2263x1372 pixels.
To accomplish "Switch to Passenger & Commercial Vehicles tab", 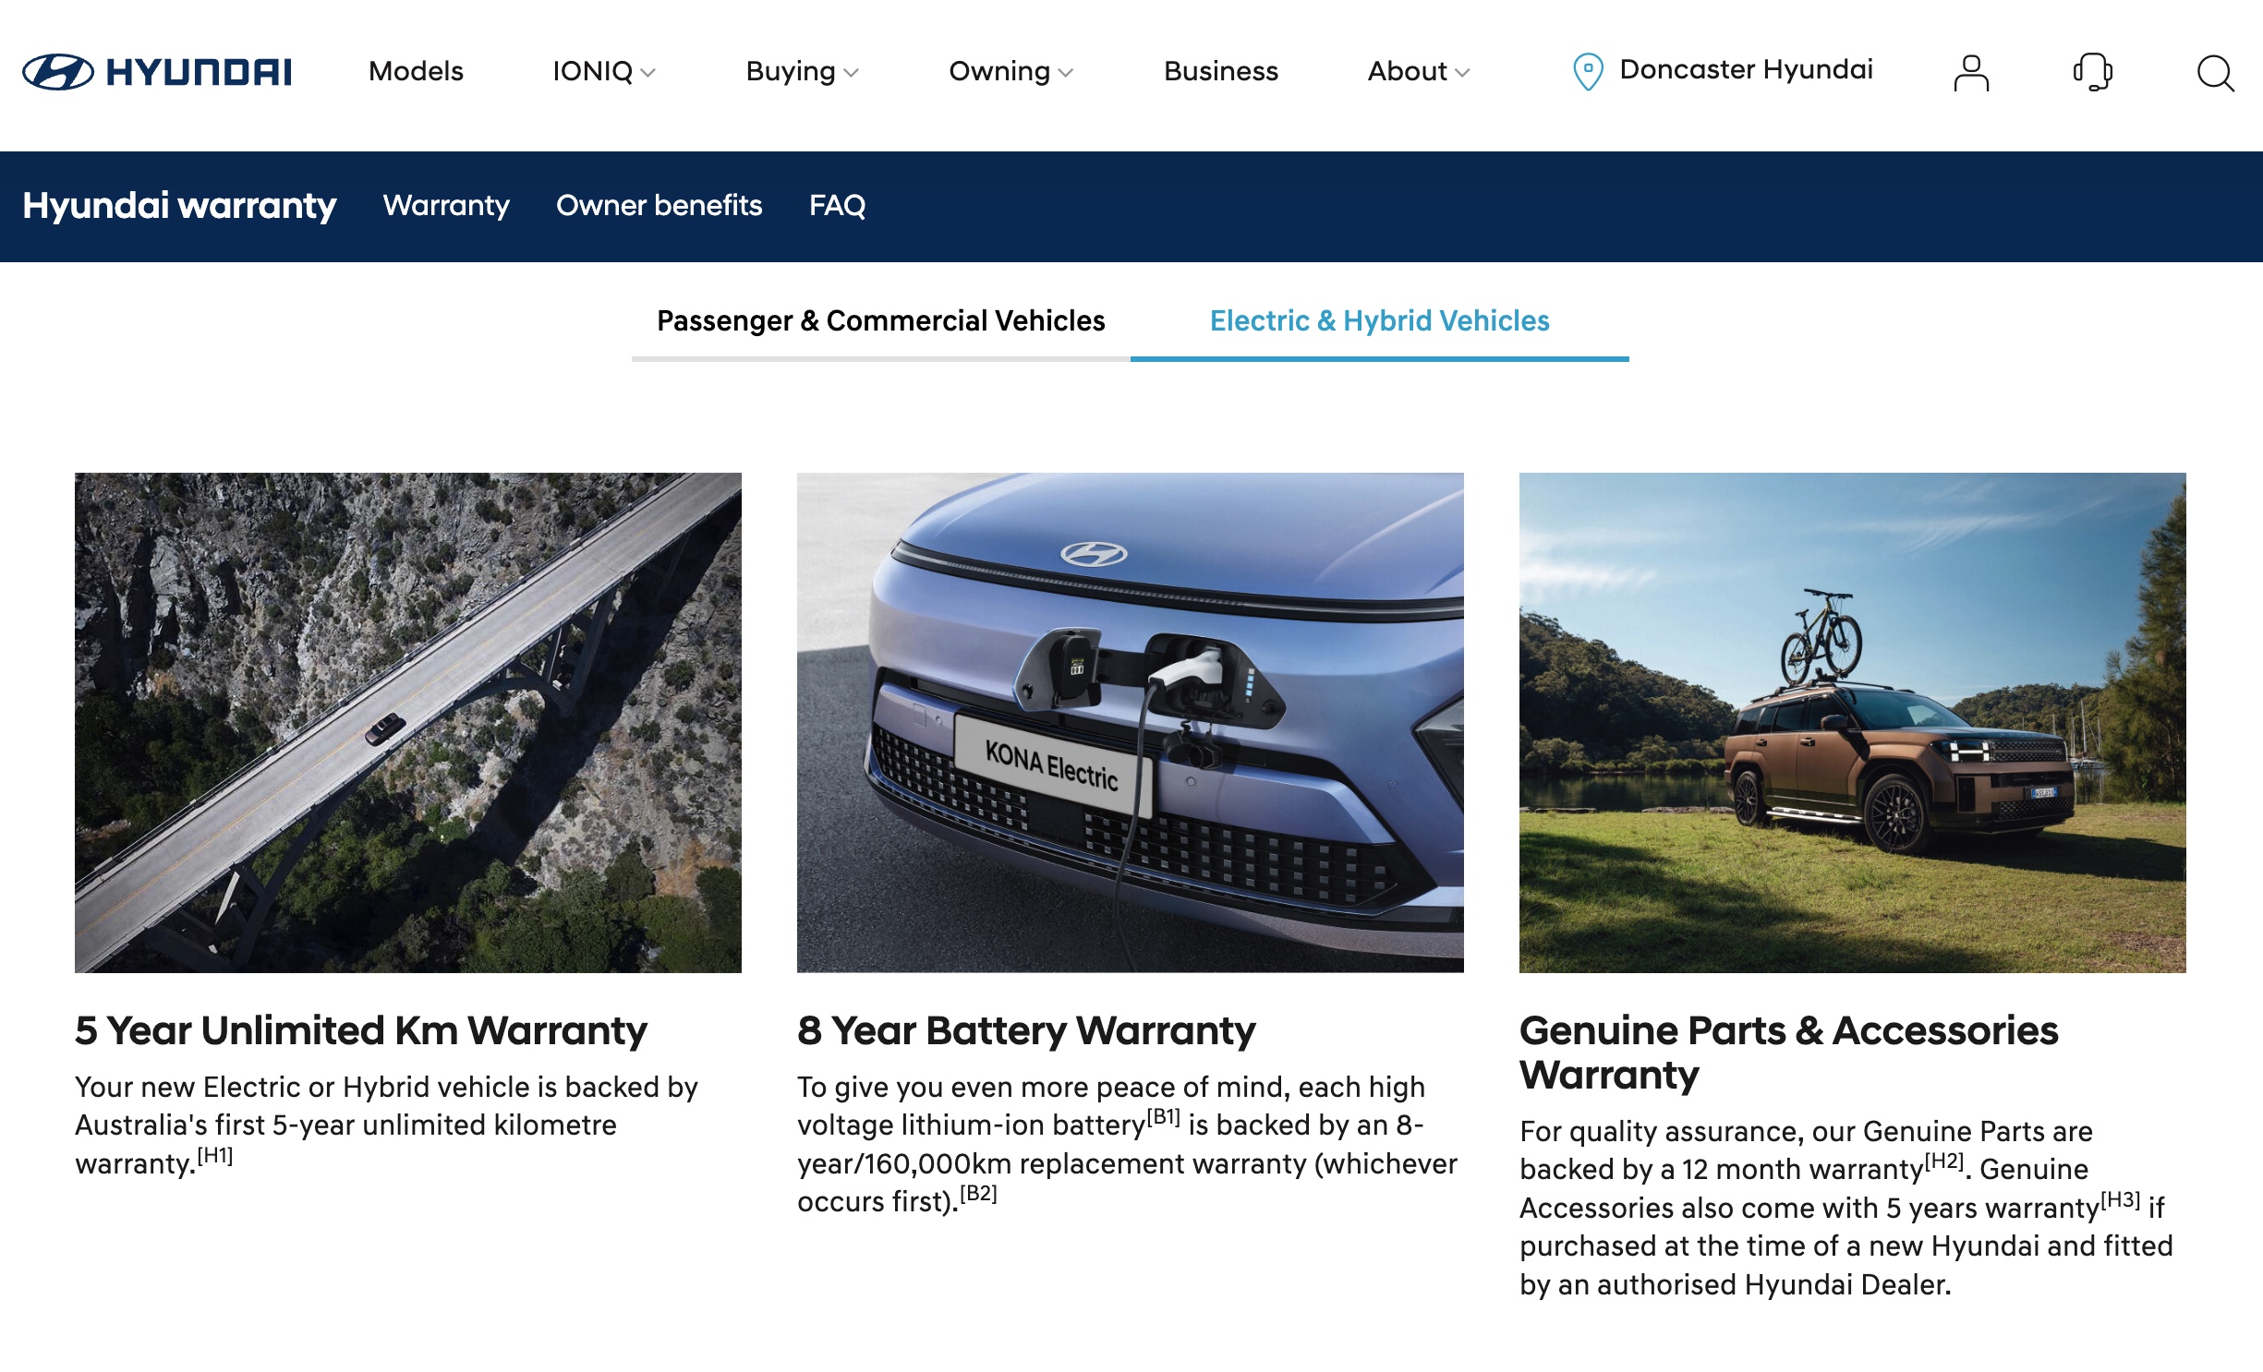I will [880, 321].
